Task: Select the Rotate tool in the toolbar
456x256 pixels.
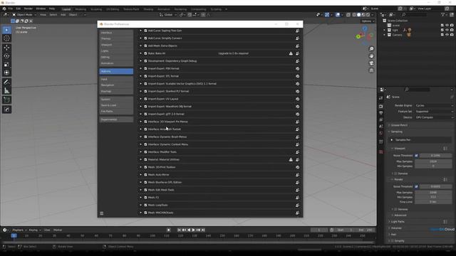Action: [x=6, y=55]
